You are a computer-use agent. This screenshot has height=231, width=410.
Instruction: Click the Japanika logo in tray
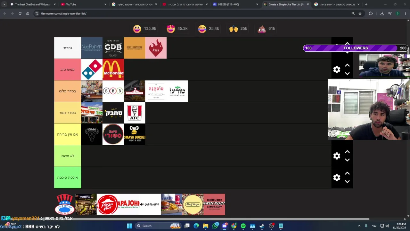[150, 204]
